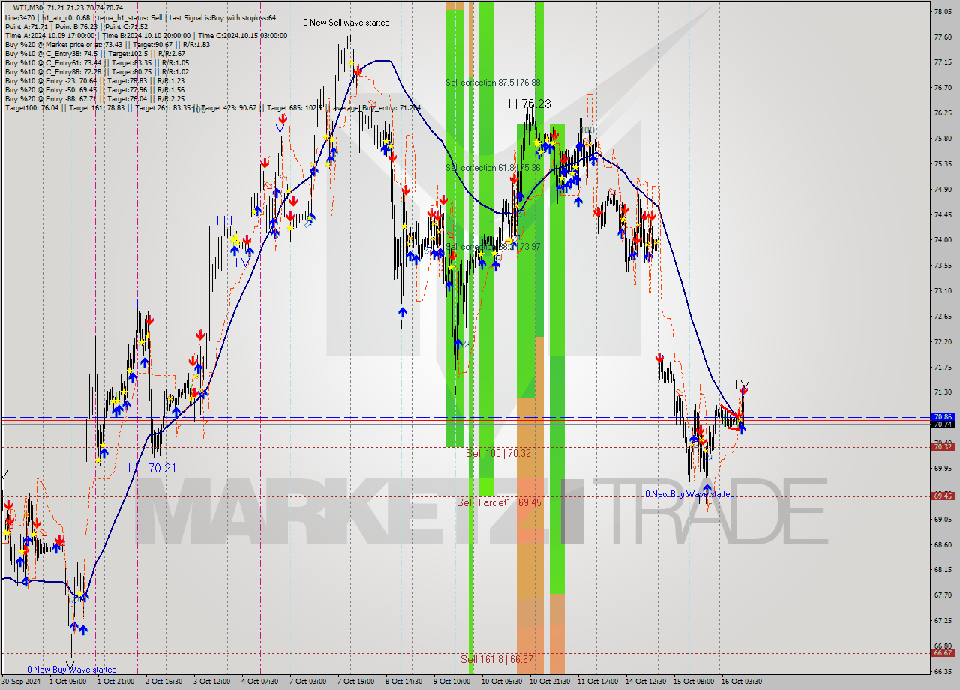Click 'Sell correction 38.2 | 73.97' label
This screenshot has width=960, height=690.
coord(493,246)
